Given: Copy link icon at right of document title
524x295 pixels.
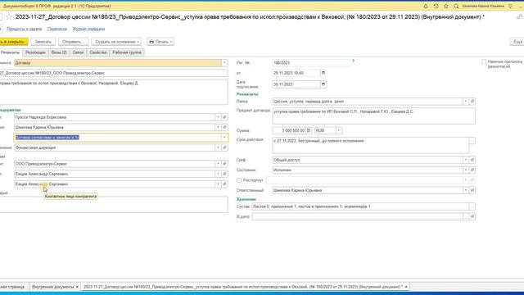Looking at the screenshot, I should click(519, 16).
